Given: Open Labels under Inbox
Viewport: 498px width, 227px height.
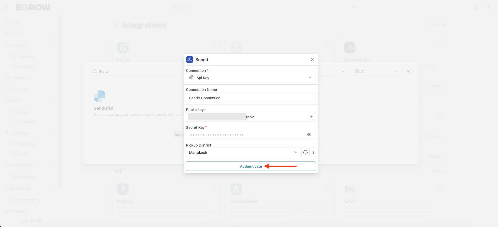Looking at the screenshot, I should [x=23, y=112].
